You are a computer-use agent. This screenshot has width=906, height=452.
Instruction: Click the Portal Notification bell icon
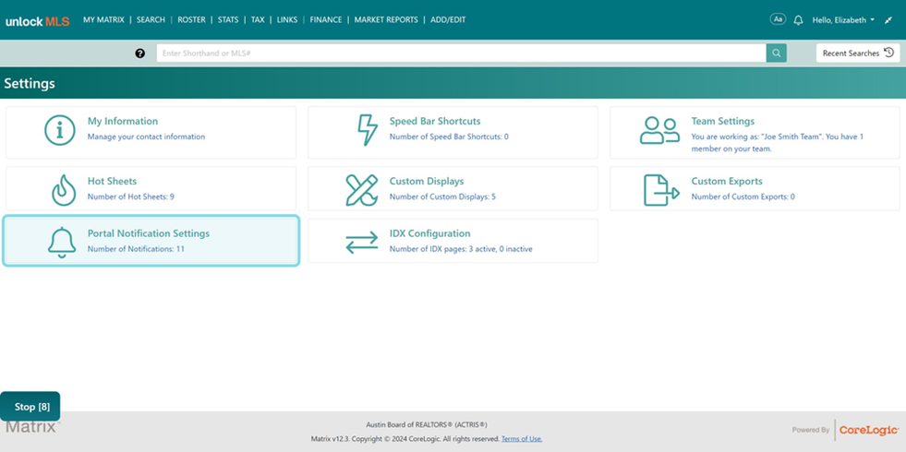(62, 243)
